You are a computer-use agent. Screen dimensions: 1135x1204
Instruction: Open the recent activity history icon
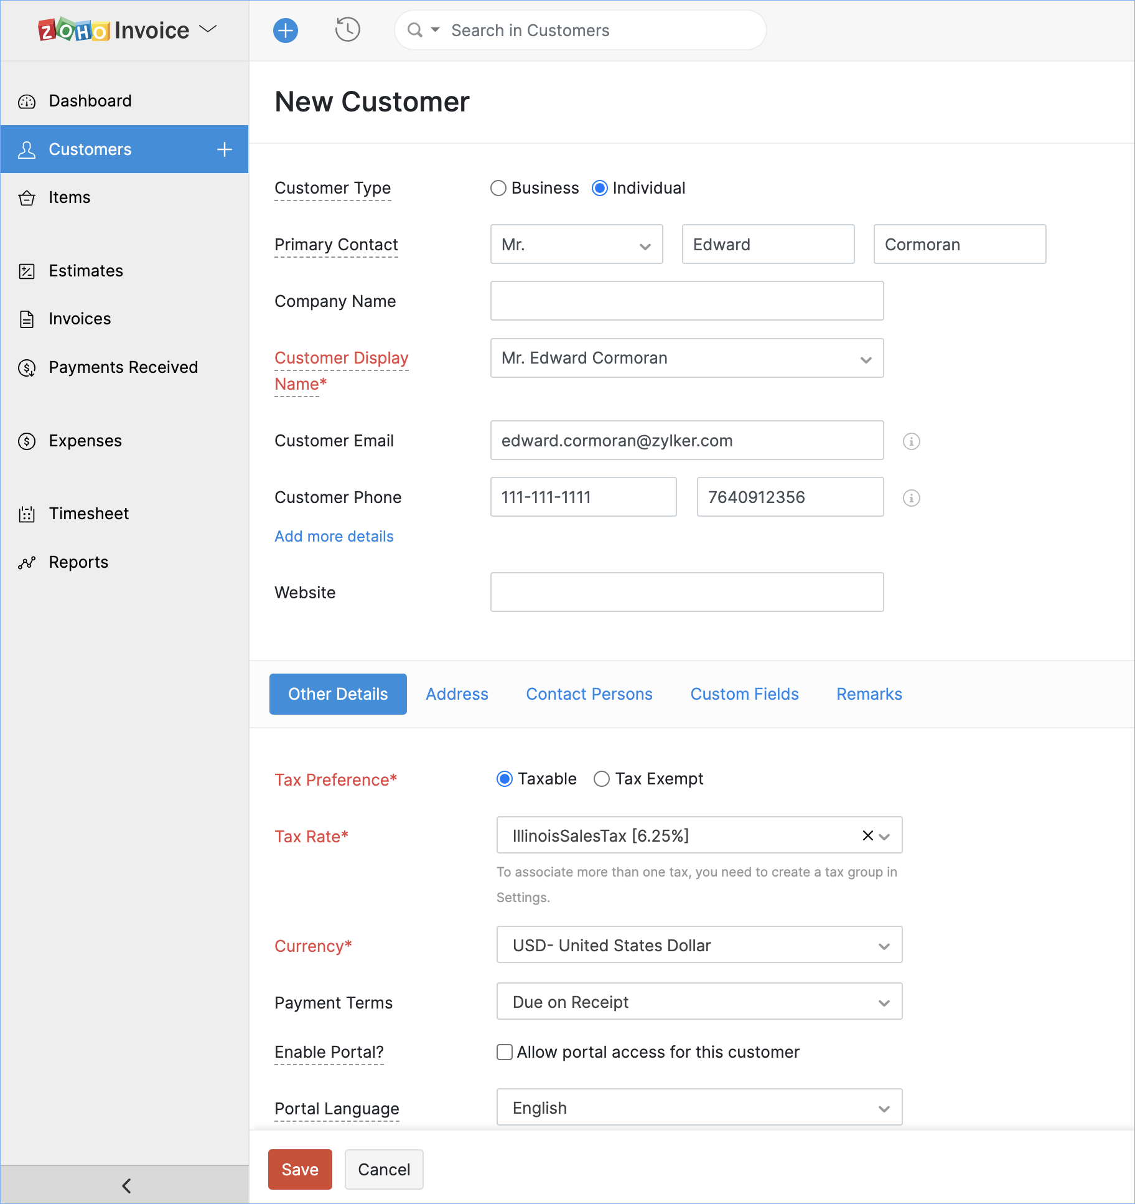(347, 30)
